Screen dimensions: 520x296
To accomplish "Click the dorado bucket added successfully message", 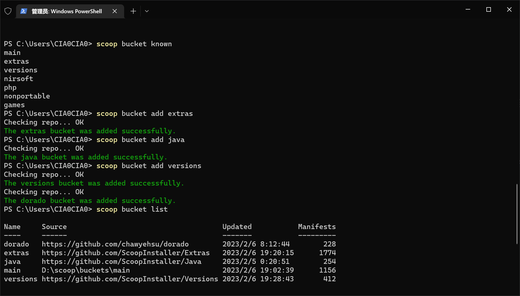I will point(89,201).
